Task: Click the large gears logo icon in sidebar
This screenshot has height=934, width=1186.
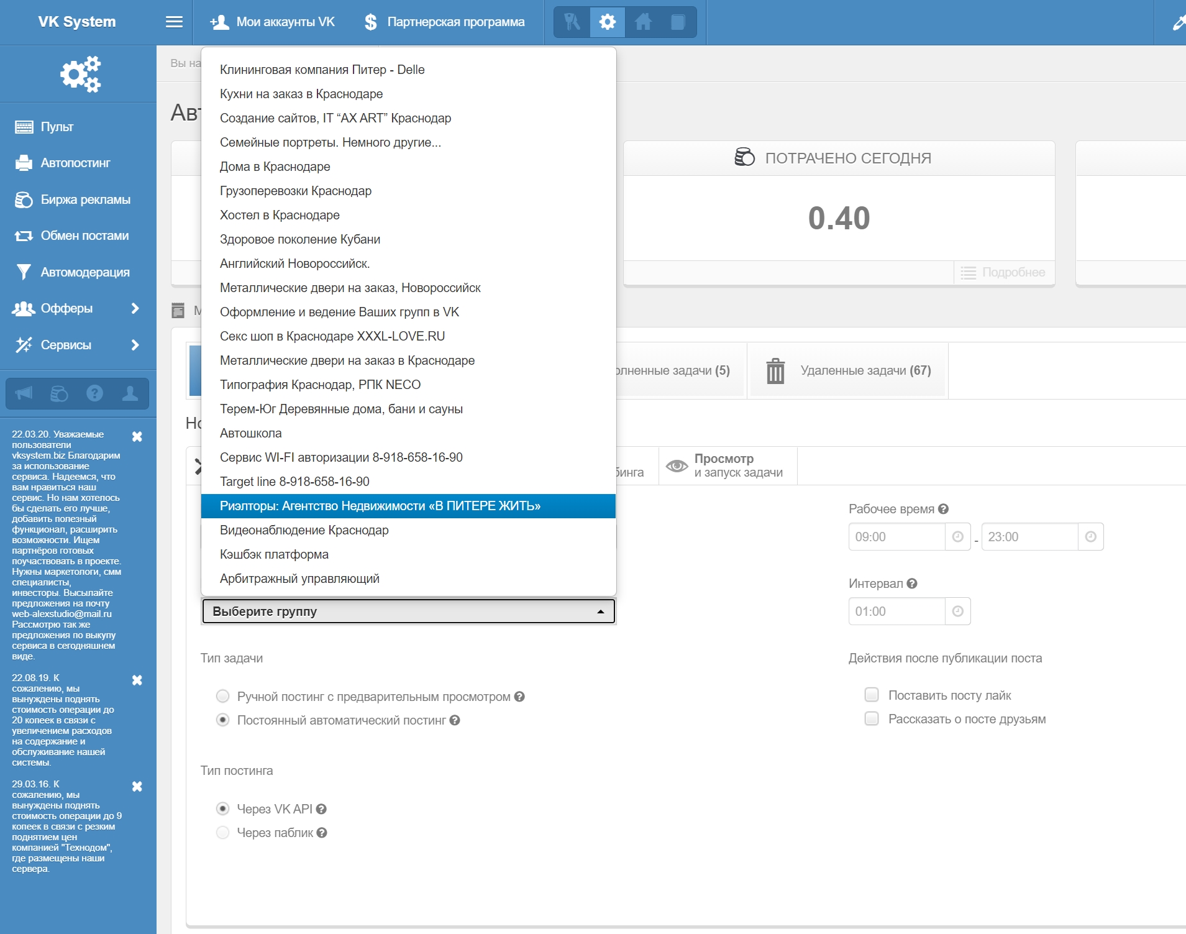Action: coord(80,75)
